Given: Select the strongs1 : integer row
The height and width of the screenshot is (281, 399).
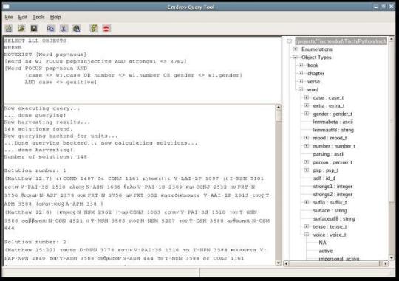Looking at the screenshot, I should point(332,187).
